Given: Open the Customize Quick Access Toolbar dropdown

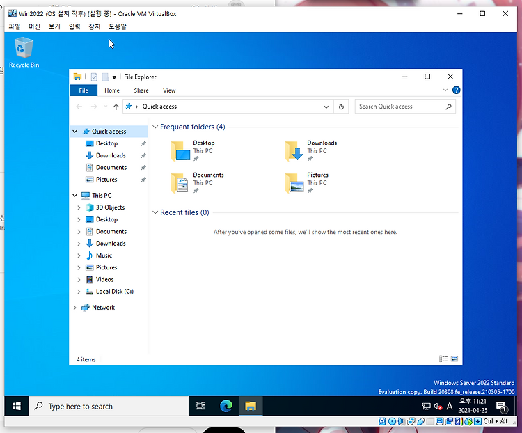Looking at the screenshot, I should coord(114,77).
